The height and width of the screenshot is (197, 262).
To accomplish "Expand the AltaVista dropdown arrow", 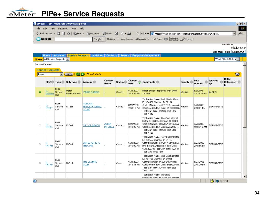I will [118, 39].
